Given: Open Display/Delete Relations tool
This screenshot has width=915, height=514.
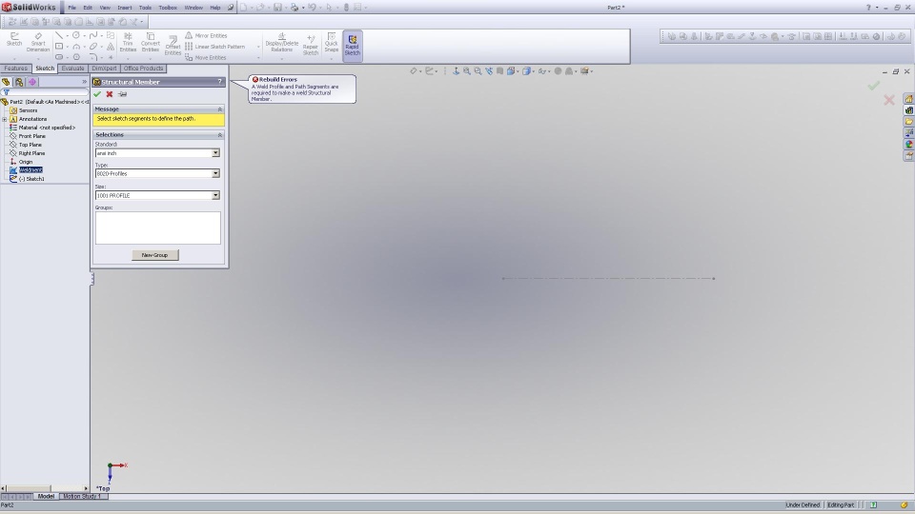Looking at the screenshot, I should tap(282, 42).
